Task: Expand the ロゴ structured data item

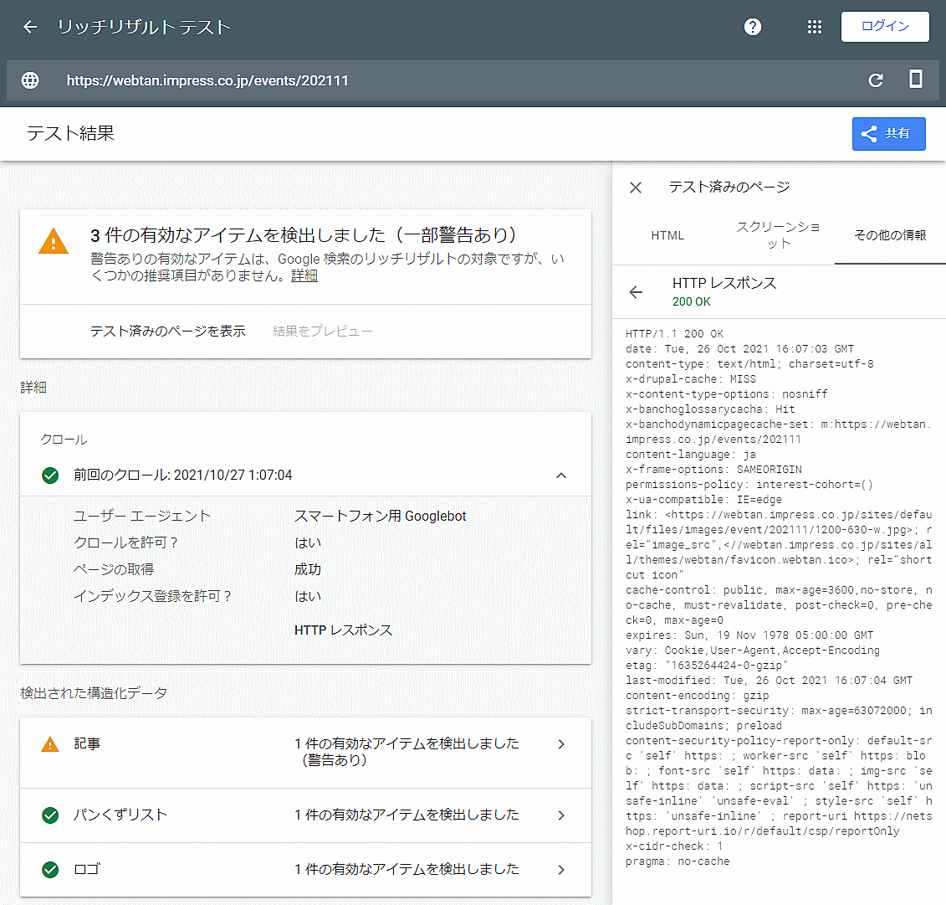Action: tap(561, 870)
